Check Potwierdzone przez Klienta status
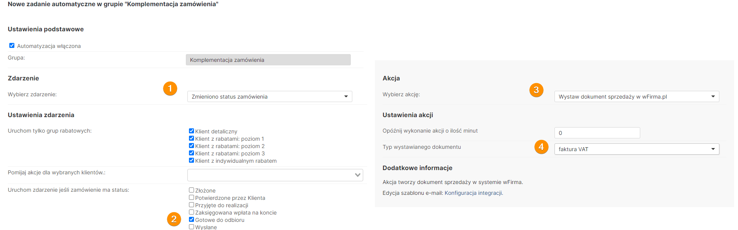This screenshot has height=230, width=738. pos(191,198)
